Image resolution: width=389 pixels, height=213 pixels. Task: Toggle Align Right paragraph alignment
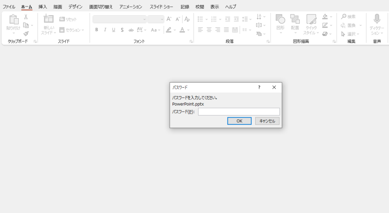pyautogui.click(x=218, y=30)
